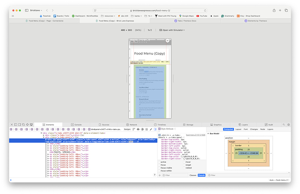Open the Share sheet icon
The width and height of the screenshot is (300, 194).
pos(274,10)
